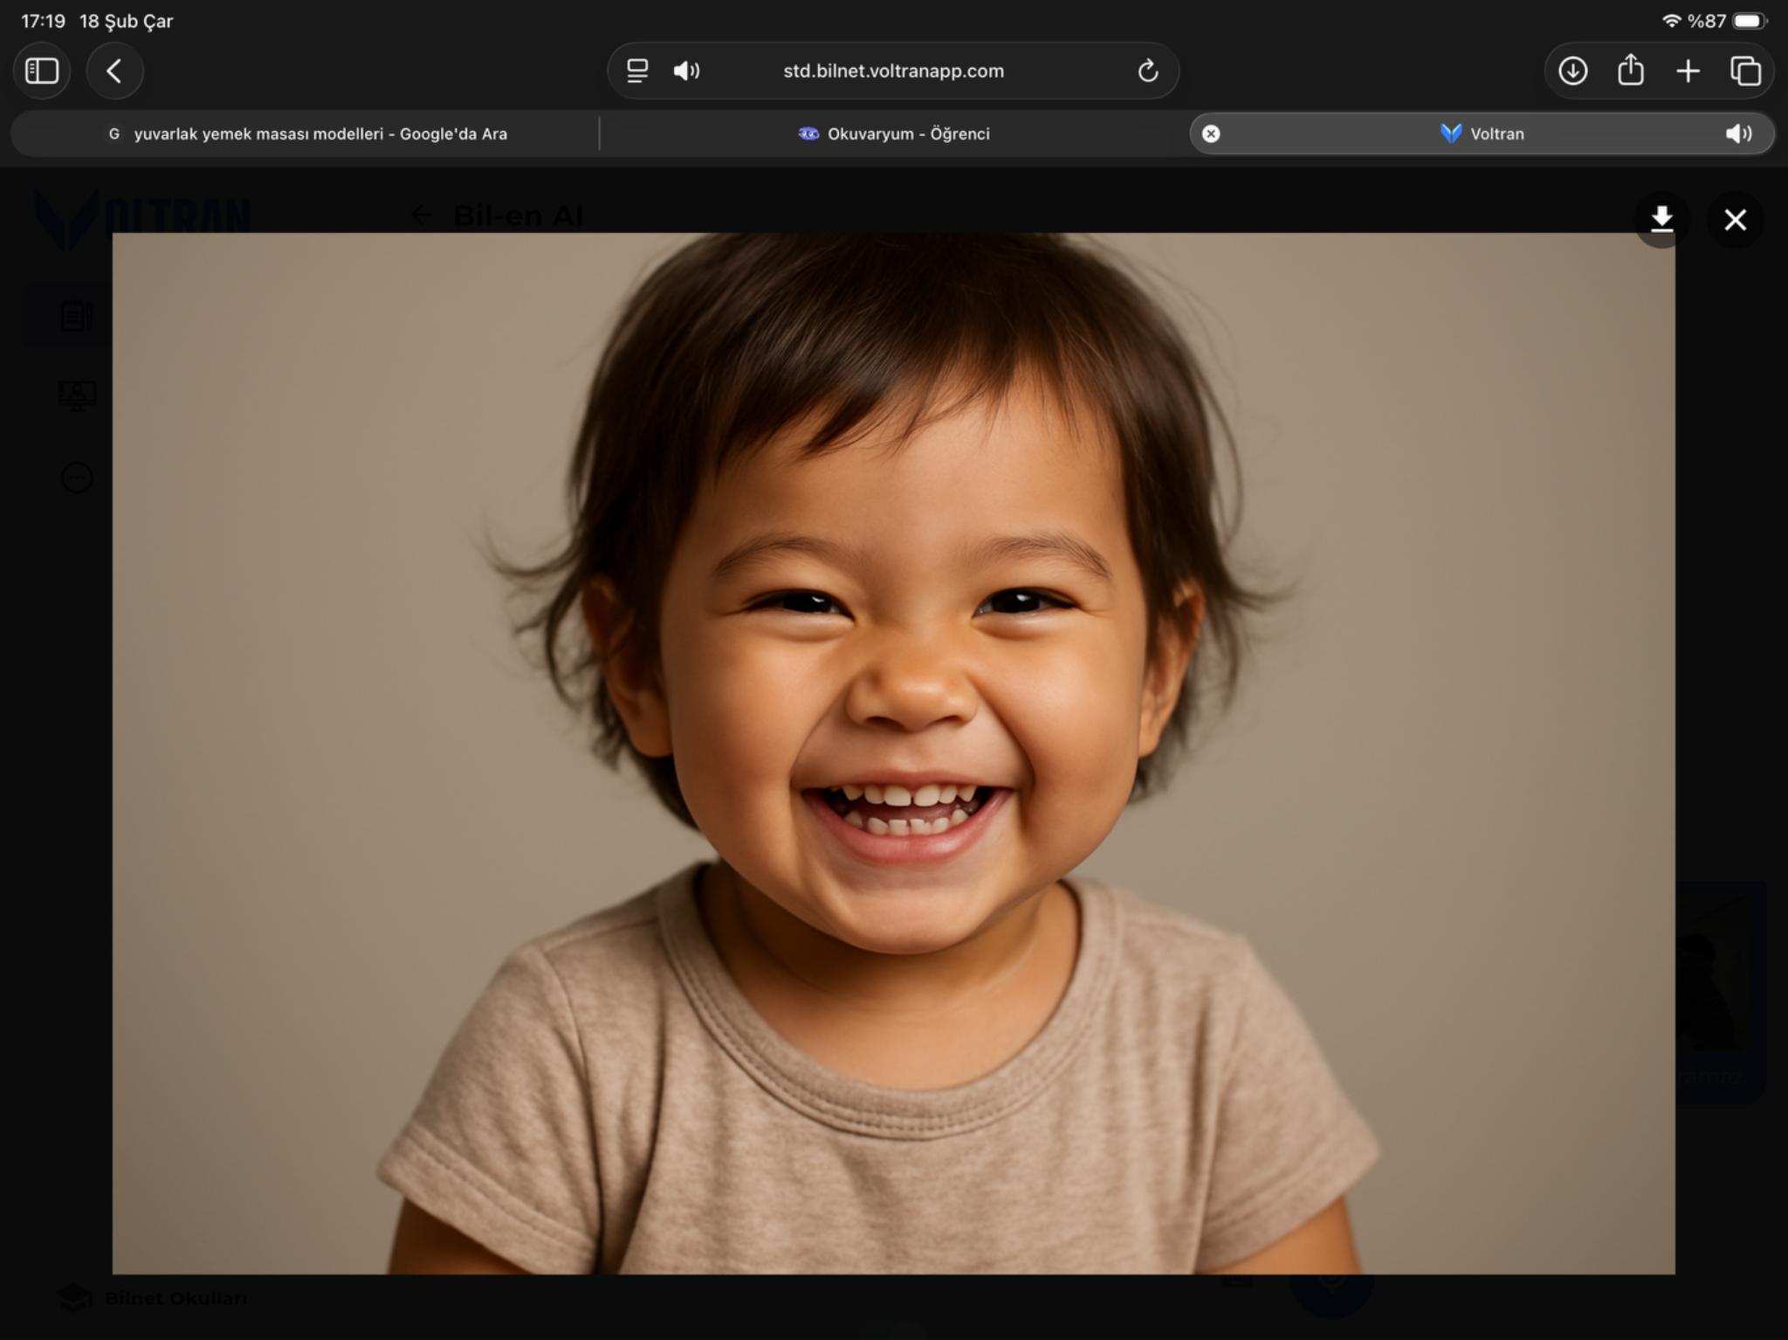Toggle the Safari sidebar panel
This screenshot has height=1340, width=1788.
[x=42, y=71]
